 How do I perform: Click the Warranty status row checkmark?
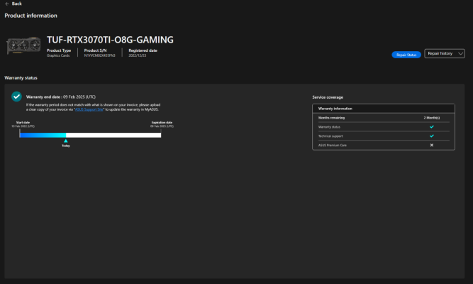[432, 127]
